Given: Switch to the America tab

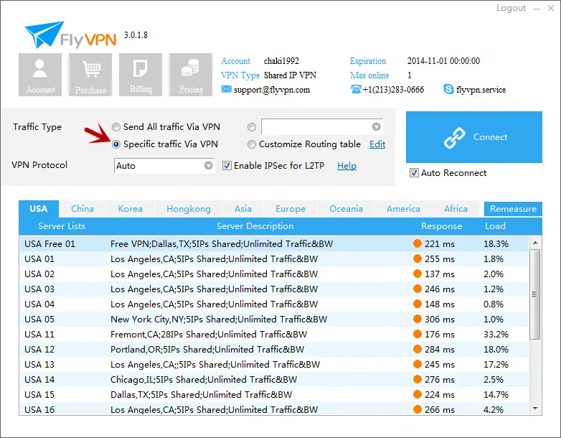Looking at the screenshot, I should point(404,209).
